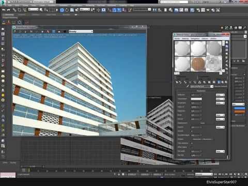
Task: Click the Align tool icon
Action: point(160,10)
